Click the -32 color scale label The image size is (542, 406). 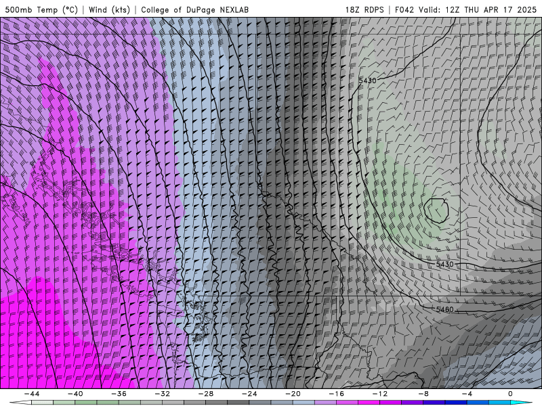[163, 394]
